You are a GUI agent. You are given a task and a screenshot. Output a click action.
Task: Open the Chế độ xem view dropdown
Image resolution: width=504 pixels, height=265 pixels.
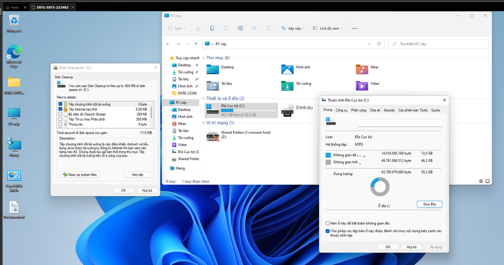(x=328, y=28)
